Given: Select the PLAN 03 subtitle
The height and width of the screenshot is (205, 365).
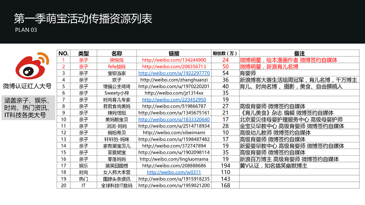Looking at the screenshot, I should [x=26, y=30].
